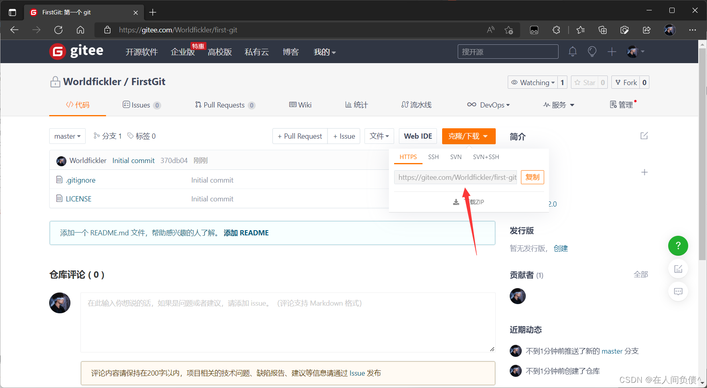Add this page to favorites
The image size is (707, 388).
509,30
